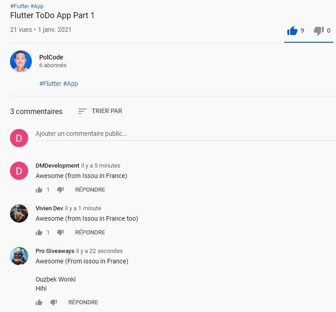
Task: Like Pro Giveaways' comment
Action: tap(39, 302)
